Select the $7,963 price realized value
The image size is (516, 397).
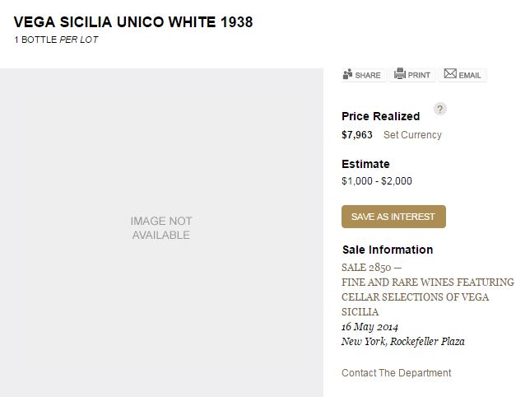coord(357,135)
